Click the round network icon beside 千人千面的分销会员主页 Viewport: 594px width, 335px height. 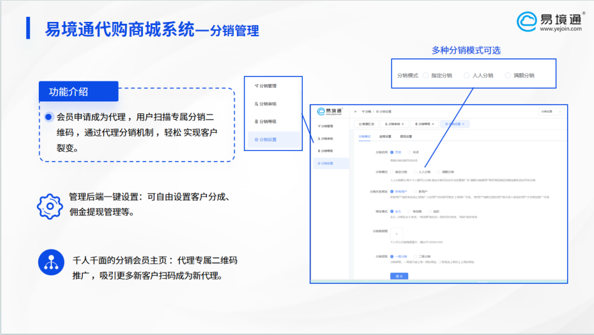(51, 262)
